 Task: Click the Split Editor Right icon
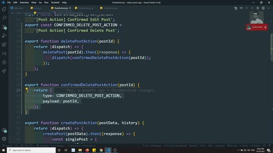click(x=263, y=8)
